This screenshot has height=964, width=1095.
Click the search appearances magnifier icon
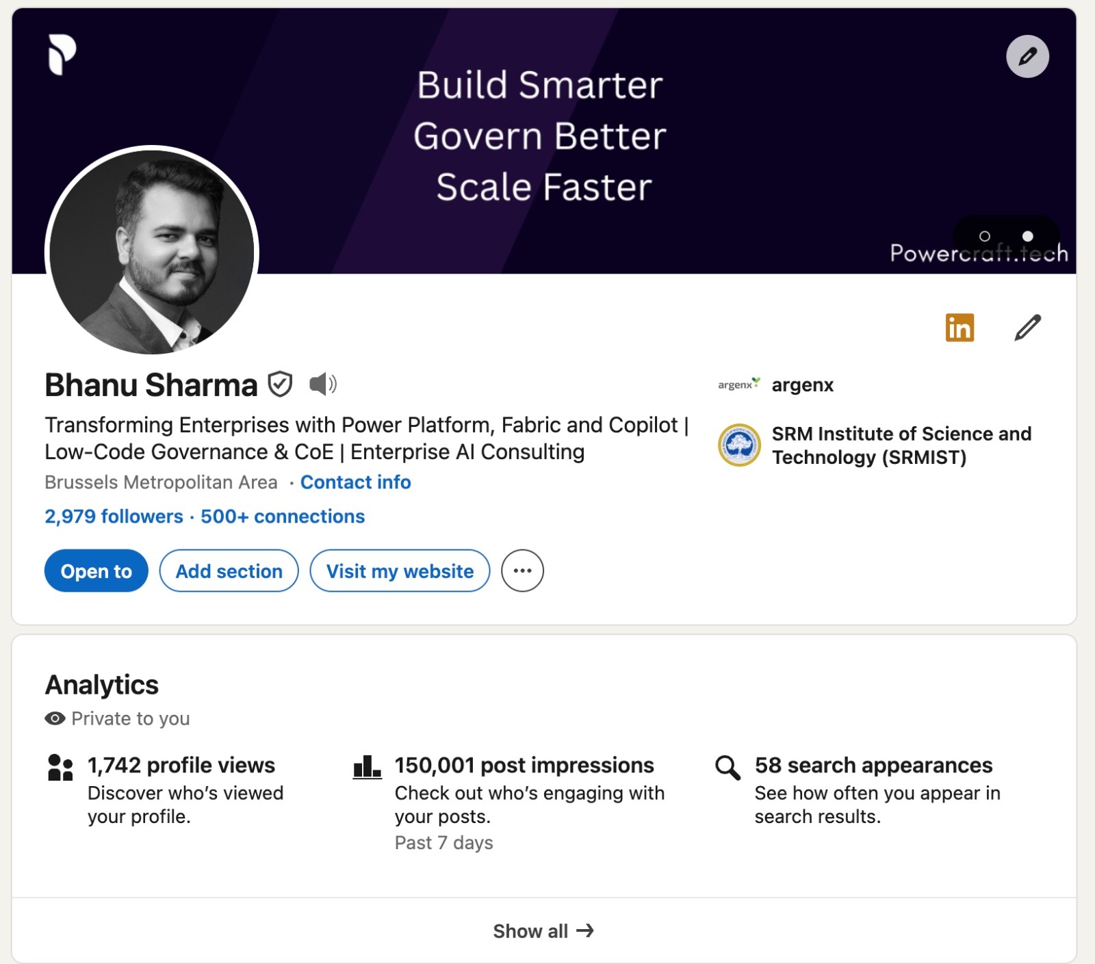(x=727, y=768)
